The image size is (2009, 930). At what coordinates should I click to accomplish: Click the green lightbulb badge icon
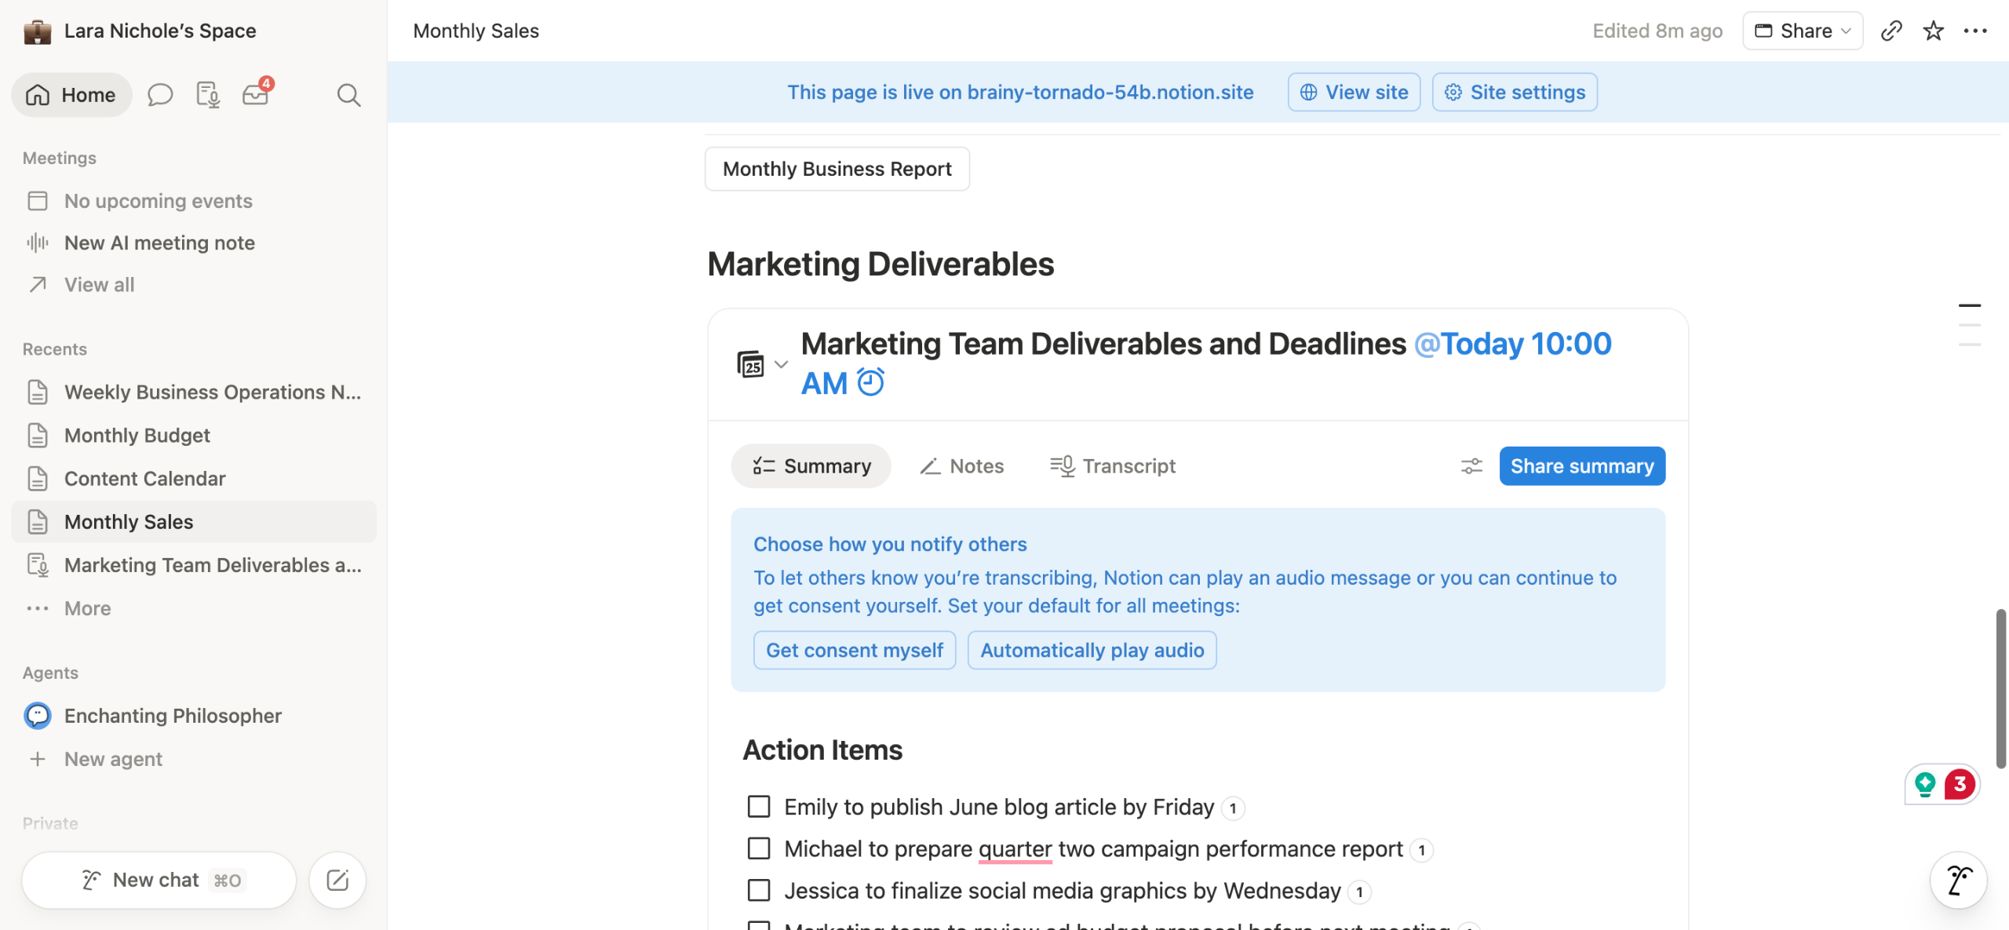1924,784
